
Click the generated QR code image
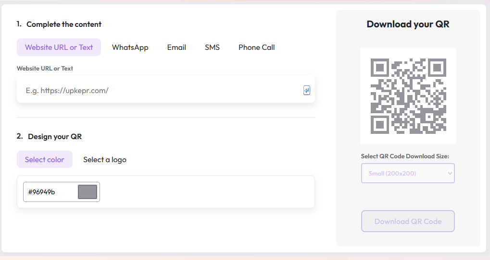[x=408, y=96]
